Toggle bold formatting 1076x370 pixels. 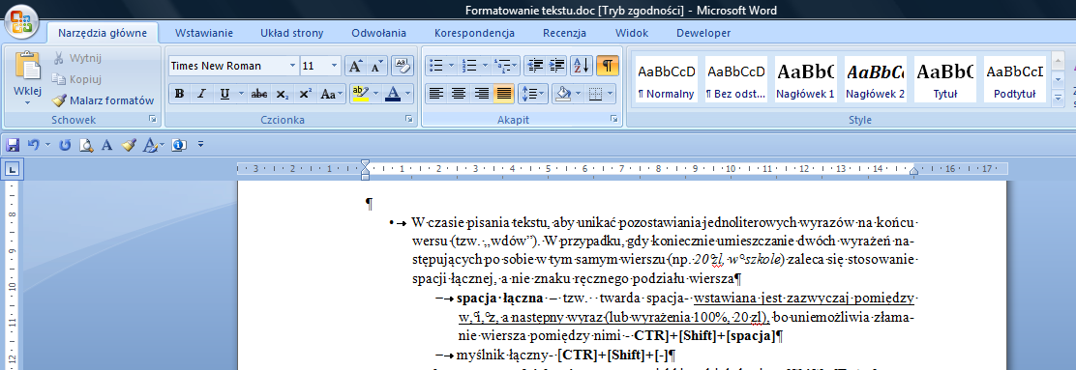coord(179,94)
